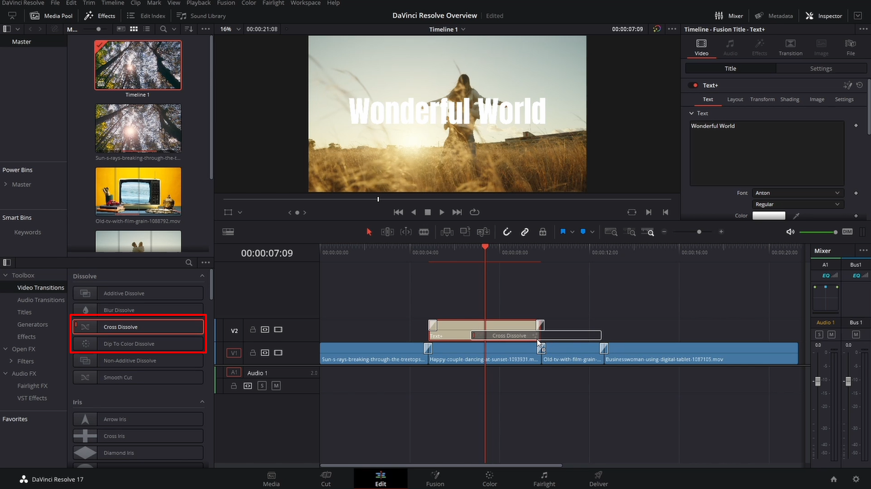This screenshot has height=489, width=871.
Task: Toggle Linked Selection chain icon
Action: coord(525,232)
